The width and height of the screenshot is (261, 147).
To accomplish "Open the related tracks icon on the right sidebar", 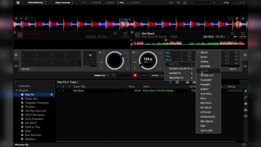I will pyautogui.click(x=246, y=97).
